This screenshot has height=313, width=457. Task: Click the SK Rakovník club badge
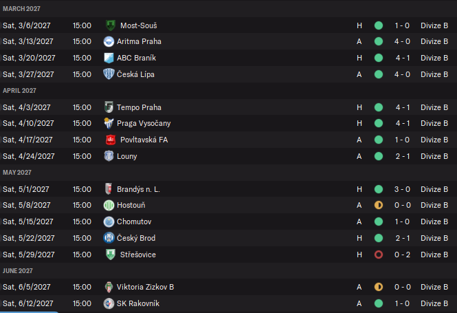pyautogui.click(x=109, y=303)
